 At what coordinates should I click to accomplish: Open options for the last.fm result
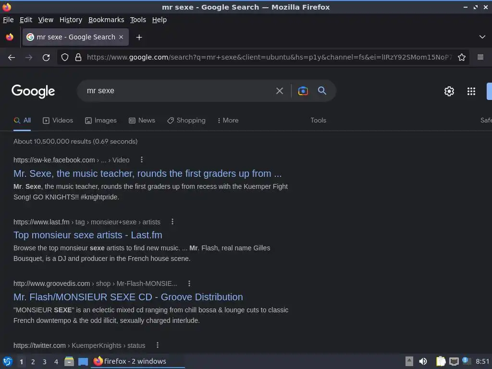tap(172, 221)
